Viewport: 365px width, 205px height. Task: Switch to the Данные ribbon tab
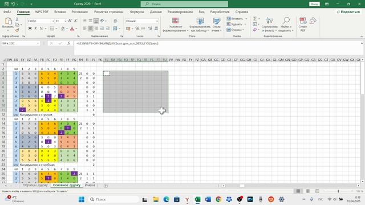(156, 11)
